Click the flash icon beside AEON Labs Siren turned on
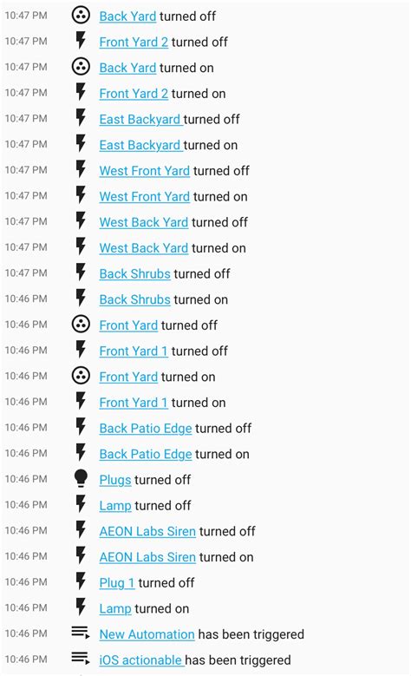 [81, 556]
